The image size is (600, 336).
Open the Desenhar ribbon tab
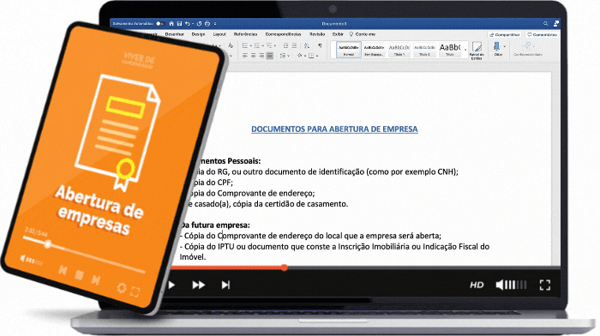(x=175, y=34)
